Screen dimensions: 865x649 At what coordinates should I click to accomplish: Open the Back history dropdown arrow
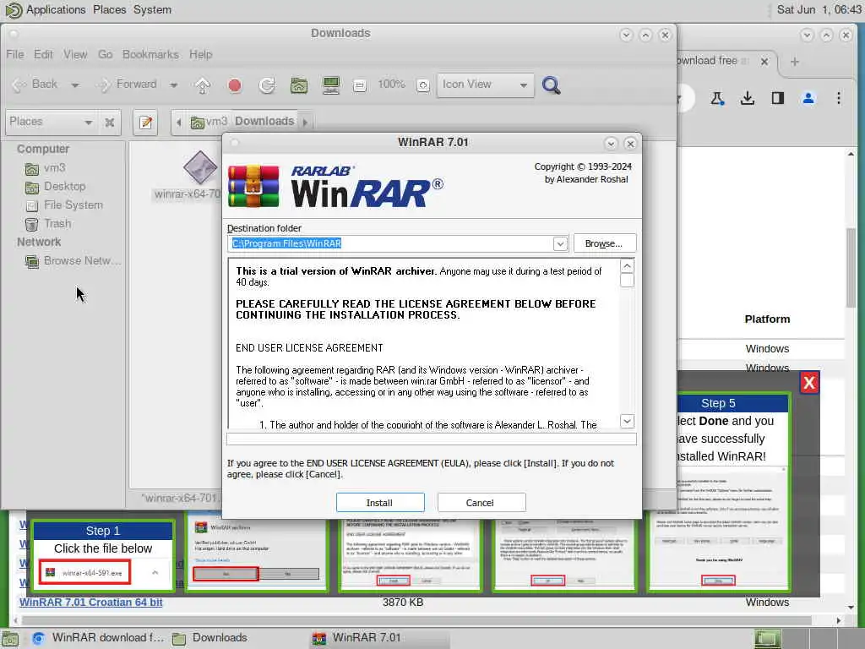point(75,85)
